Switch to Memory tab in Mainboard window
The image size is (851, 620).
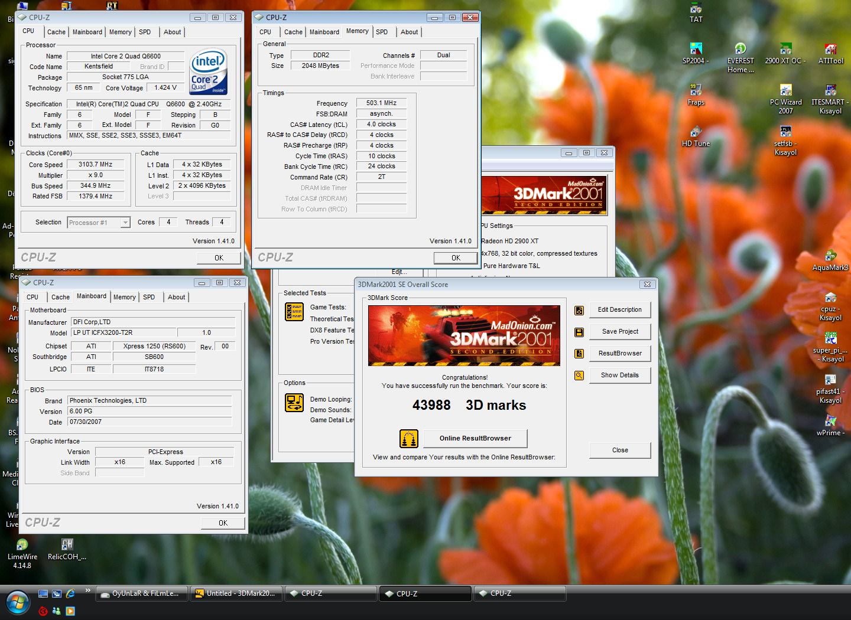tap(124, 297)
